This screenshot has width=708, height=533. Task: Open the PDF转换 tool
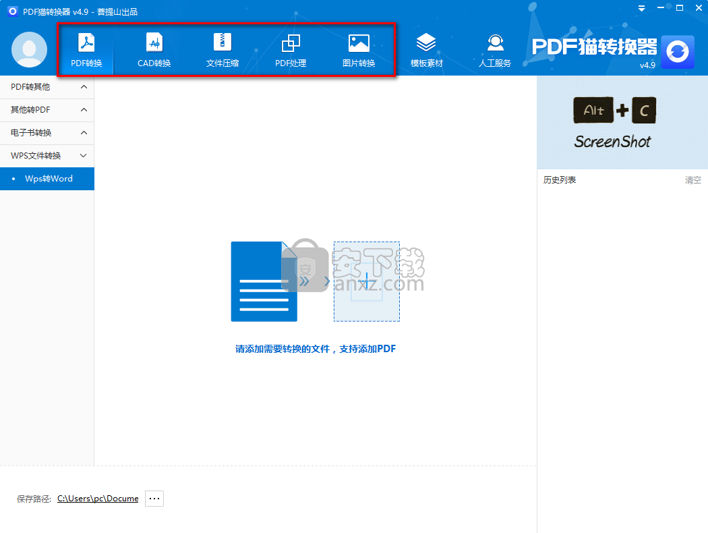[x=86, y=50]
